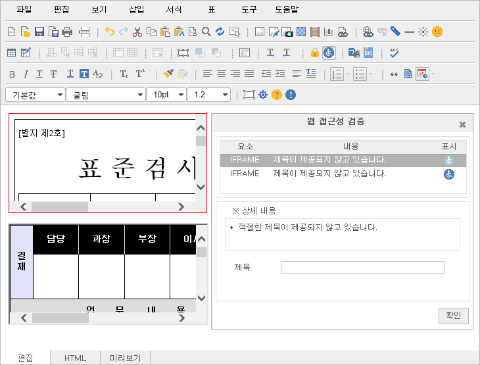Save with the blue floppy disk icon
Screen dimensions: 480x365
pyautogui.click(x=39, y=32)
